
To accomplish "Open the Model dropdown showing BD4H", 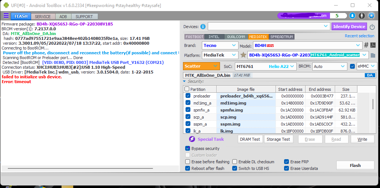I will point(307,45).
